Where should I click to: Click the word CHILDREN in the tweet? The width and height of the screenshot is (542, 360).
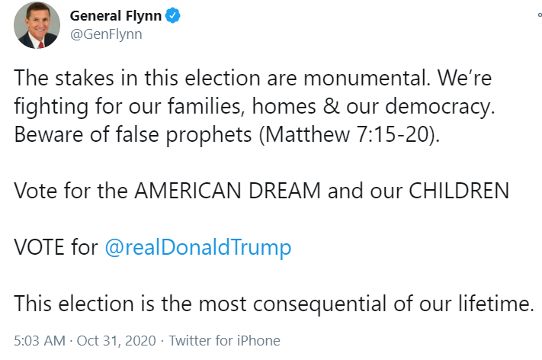tap(459, 191)
